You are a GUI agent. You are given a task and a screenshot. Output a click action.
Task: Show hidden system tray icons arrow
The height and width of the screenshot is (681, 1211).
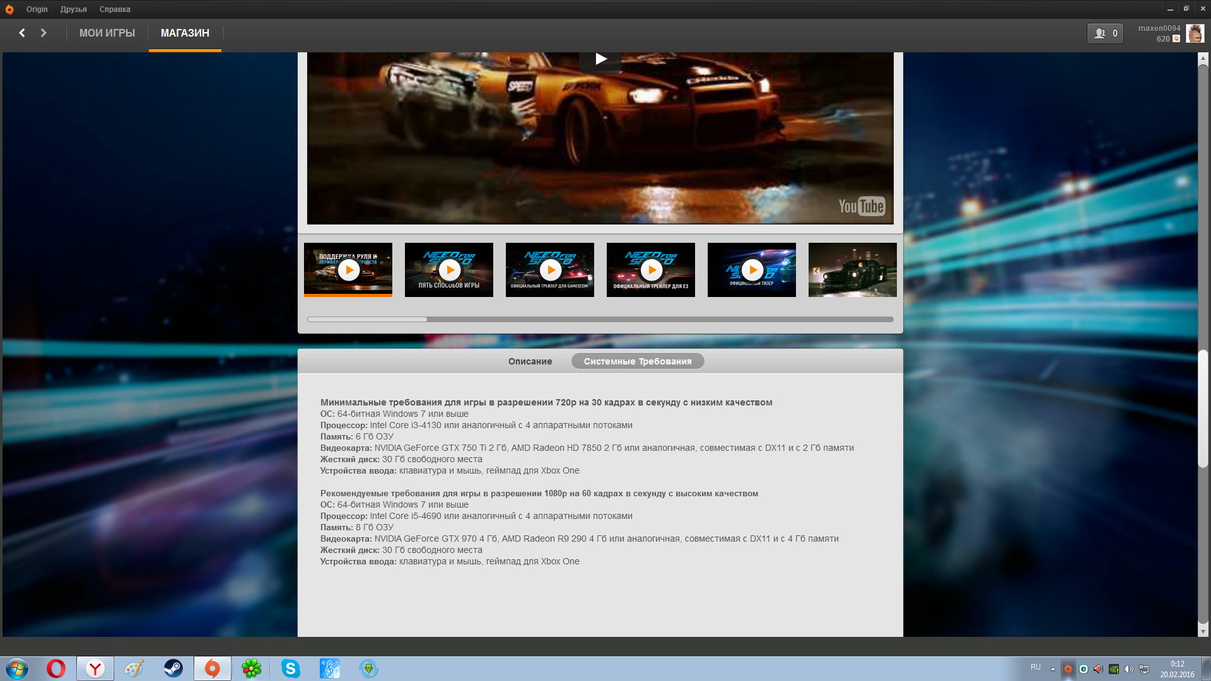[1053, 669]
